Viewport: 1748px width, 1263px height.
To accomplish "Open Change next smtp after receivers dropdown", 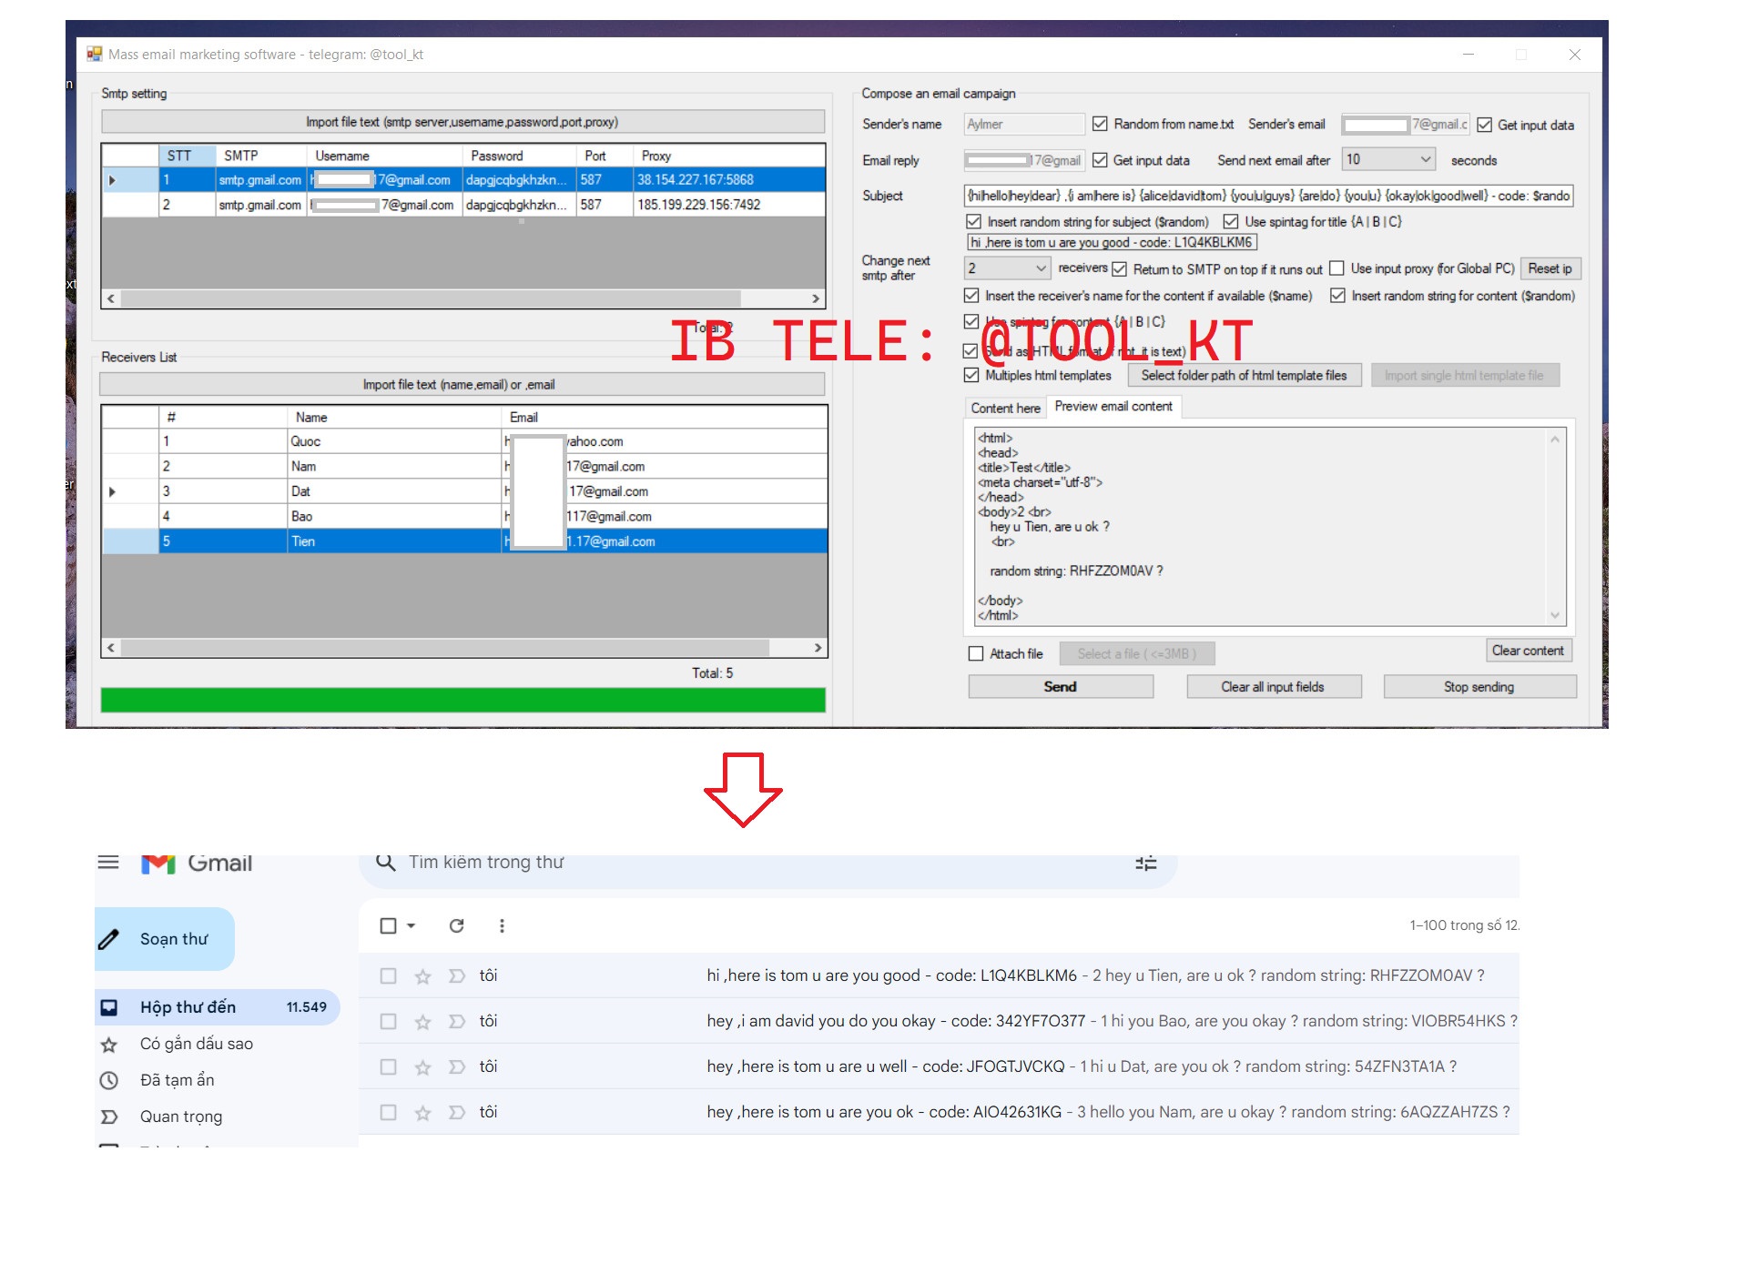I will [x=1041, y=268].
